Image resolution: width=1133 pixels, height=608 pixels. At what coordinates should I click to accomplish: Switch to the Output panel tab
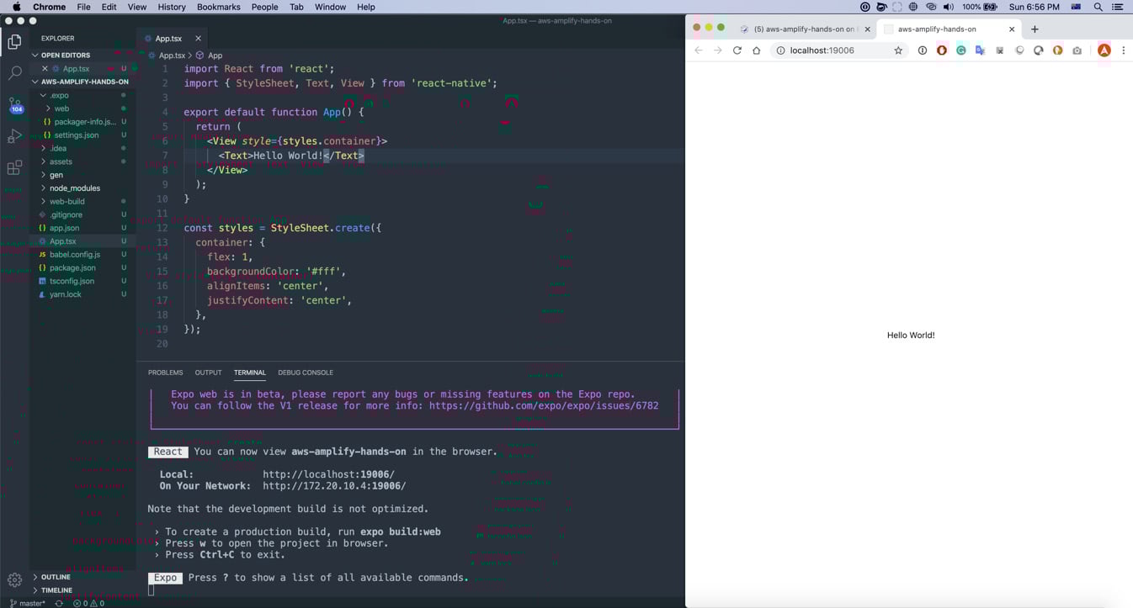click(x=208, y=373)
